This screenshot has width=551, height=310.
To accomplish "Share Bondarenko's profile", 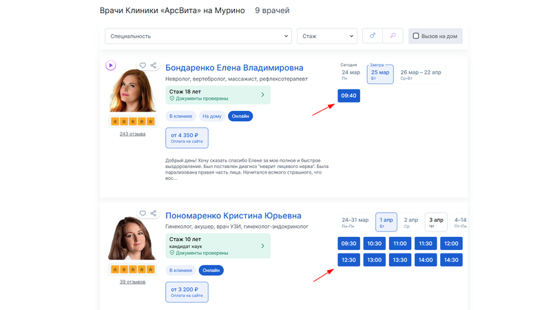I will (x=154, y=65).
